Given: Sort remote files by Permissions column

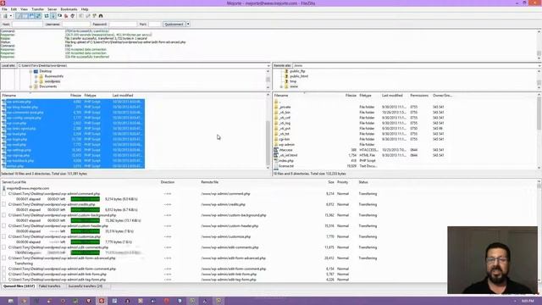Looking at the screenshot, I should [419, 96].
